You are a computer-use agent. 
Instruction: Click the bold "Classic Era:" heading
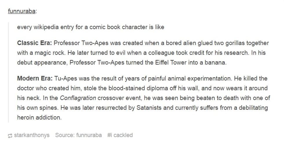tap(34, 43)
